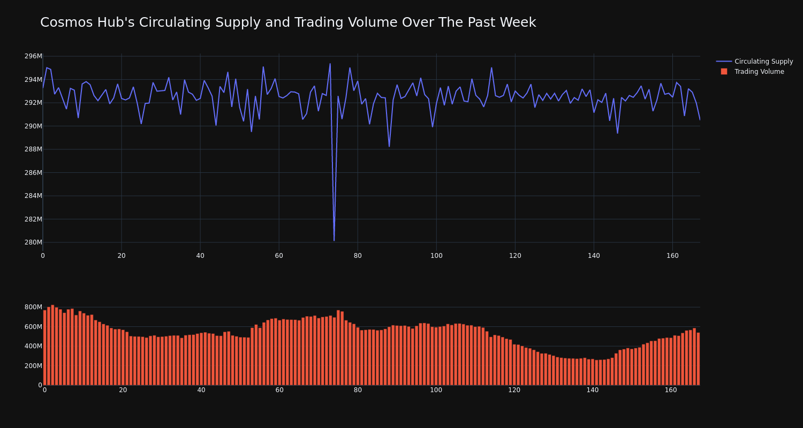Click the last volume bar at right edge
The width and height of the screenshot is (803, 428).
pos(698,358)
